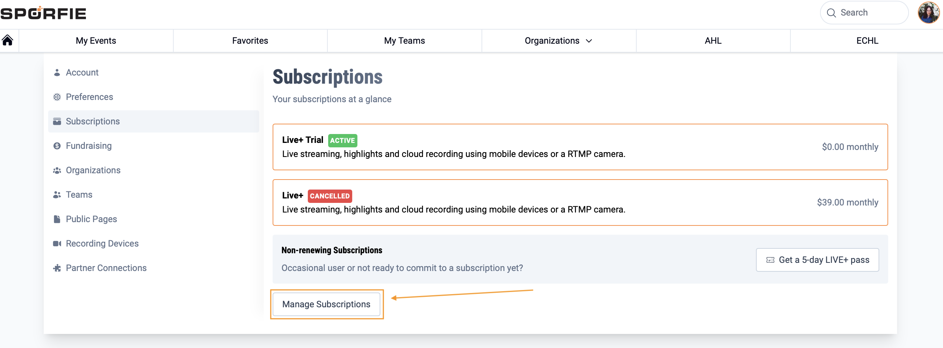Expand the Organizations dropdown in top nav
Image resolution: width=943 pixels, height=348 pixels.
click(x=558, y=41)
